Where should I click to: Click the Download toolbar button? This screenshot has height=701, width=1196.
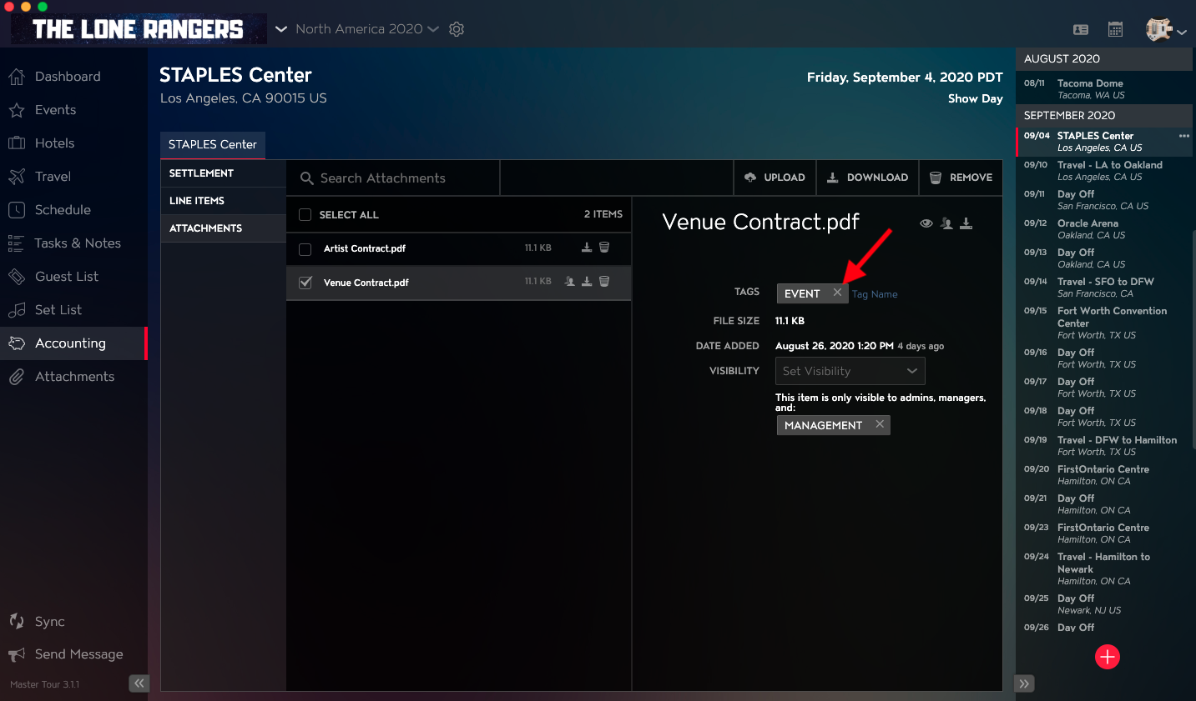point(867,178)
